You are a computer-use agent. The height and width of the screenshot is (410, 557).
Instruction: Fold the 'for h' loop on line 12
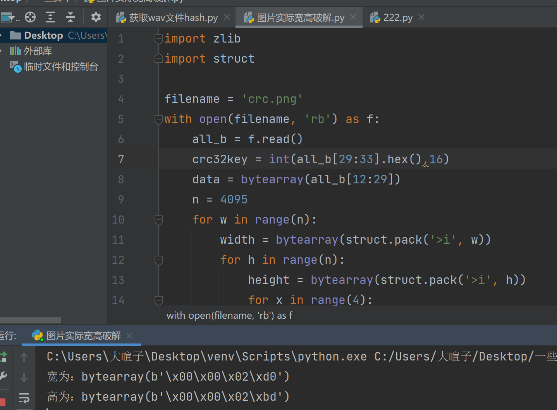158,260
